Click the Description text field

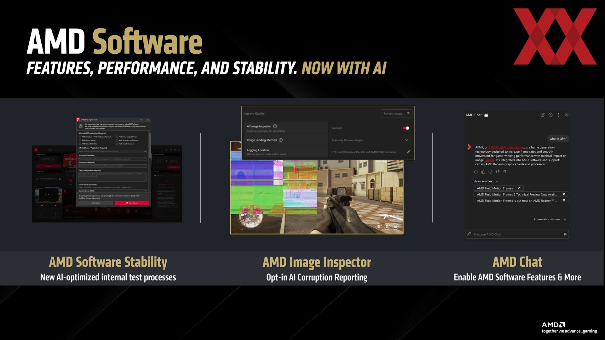(112, 166)
